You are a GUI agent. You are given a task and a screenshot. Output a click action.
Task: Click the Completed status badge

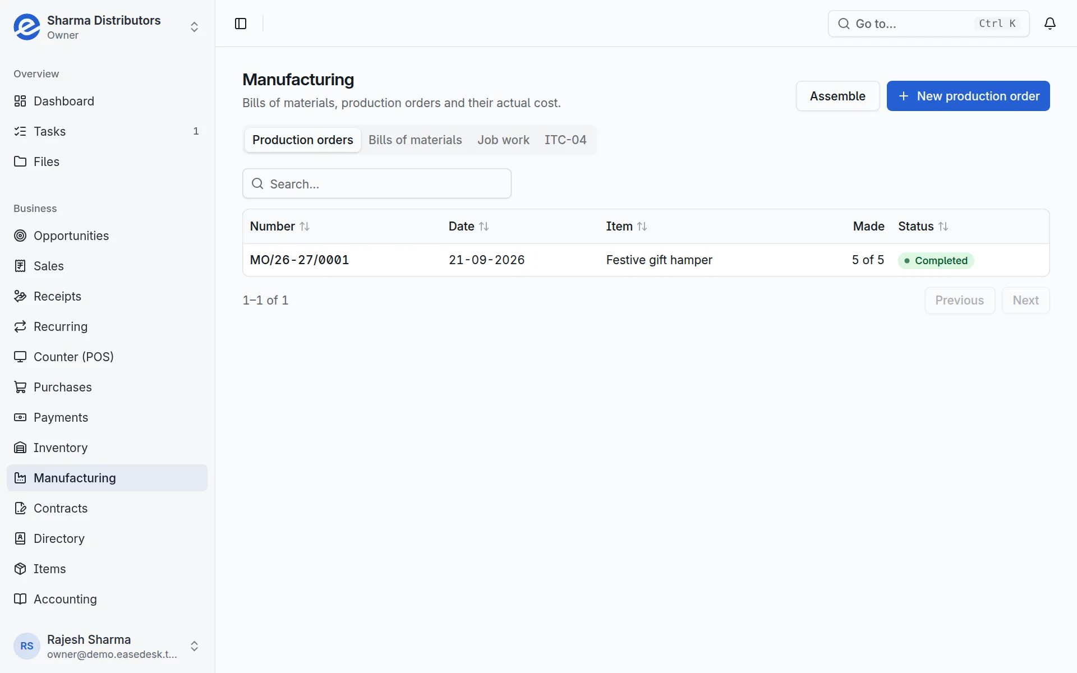pos(936,260)
